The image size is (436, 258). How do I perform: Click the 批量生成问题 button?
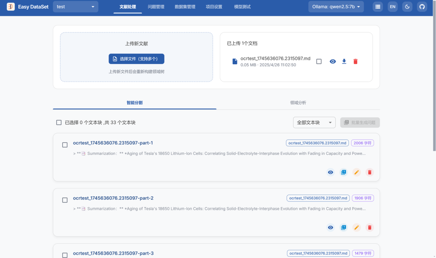tap(360, 123)
